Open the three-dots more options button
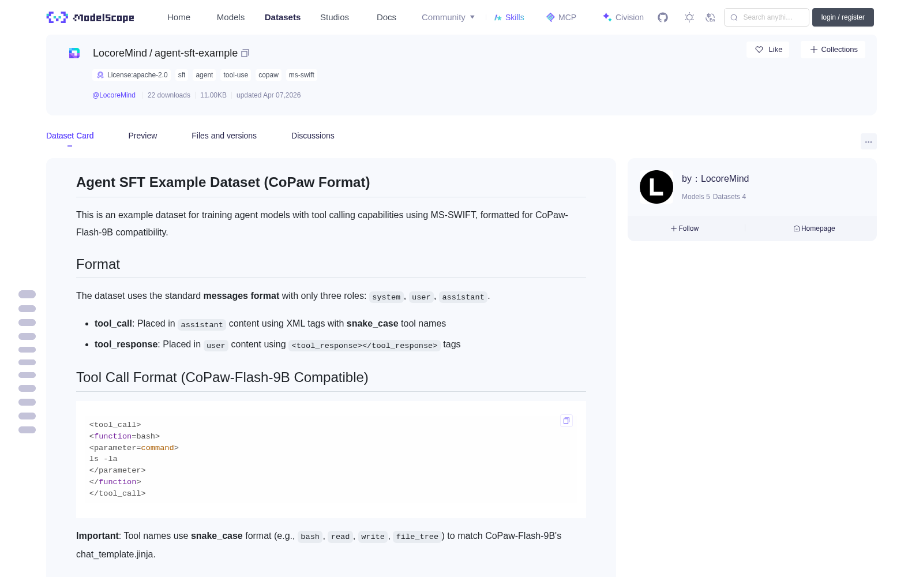The image size is (923, 577). (868, 141)
